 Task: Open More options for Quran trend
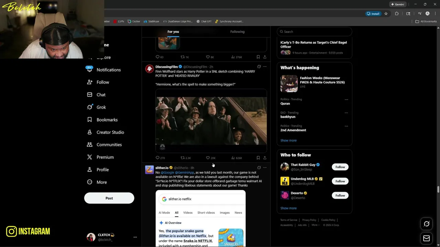(x=346, y=99)
